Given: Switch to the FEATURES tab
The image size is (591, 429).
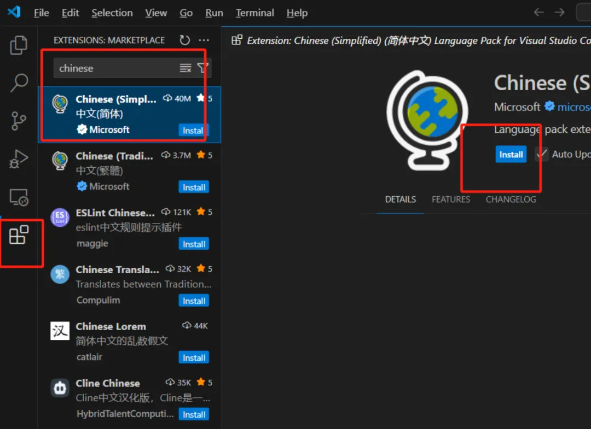Looking at the screenshot, I should pos(451,199).
